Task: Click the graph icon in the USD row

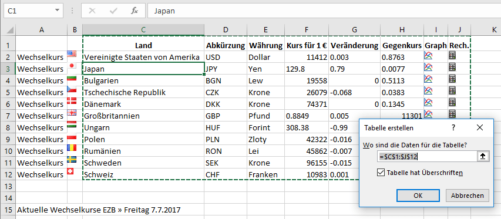Action: pyautogui.click(x=428, y=56)
